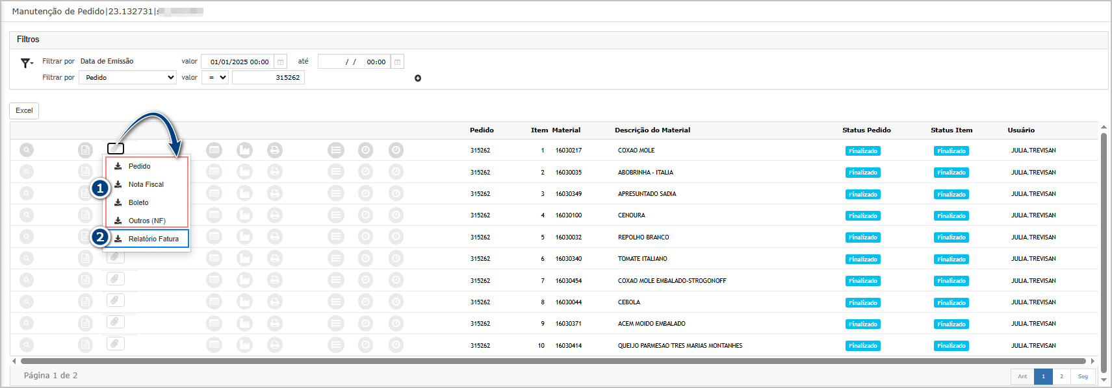Click the factory icon in the CEBOLA row
The height and width of the screenshot is (388, 1112).
pyautogui.click(x=244, y=302)
